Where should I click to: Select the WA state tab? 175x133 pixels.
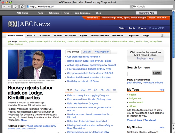[89, 90]
